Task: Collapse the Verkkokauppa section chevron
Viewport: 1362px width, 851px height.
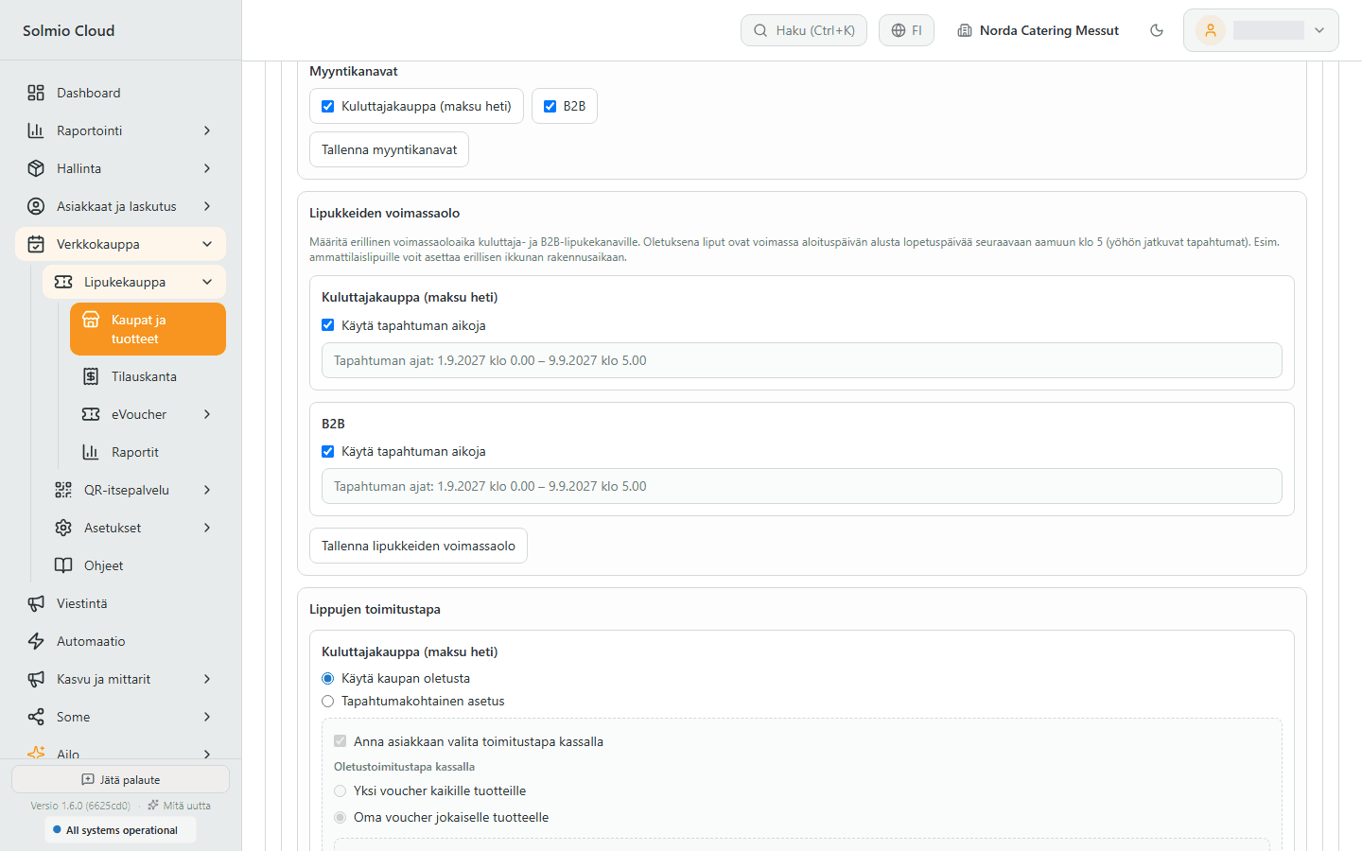Action: [x=207, y=244]
